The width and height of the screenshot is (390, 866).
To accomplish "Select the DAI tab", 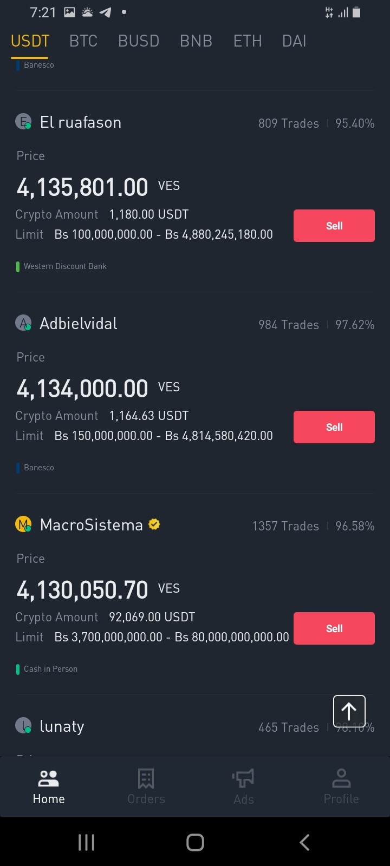I will coord(294,41).
